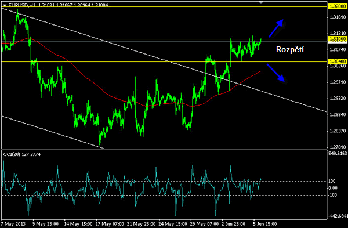
Task: Click the 1.29320 price scale value
Action: tap(338, 99)
